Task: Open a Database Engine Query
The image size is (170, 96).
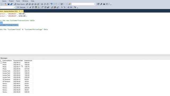Action: [27, 4]
